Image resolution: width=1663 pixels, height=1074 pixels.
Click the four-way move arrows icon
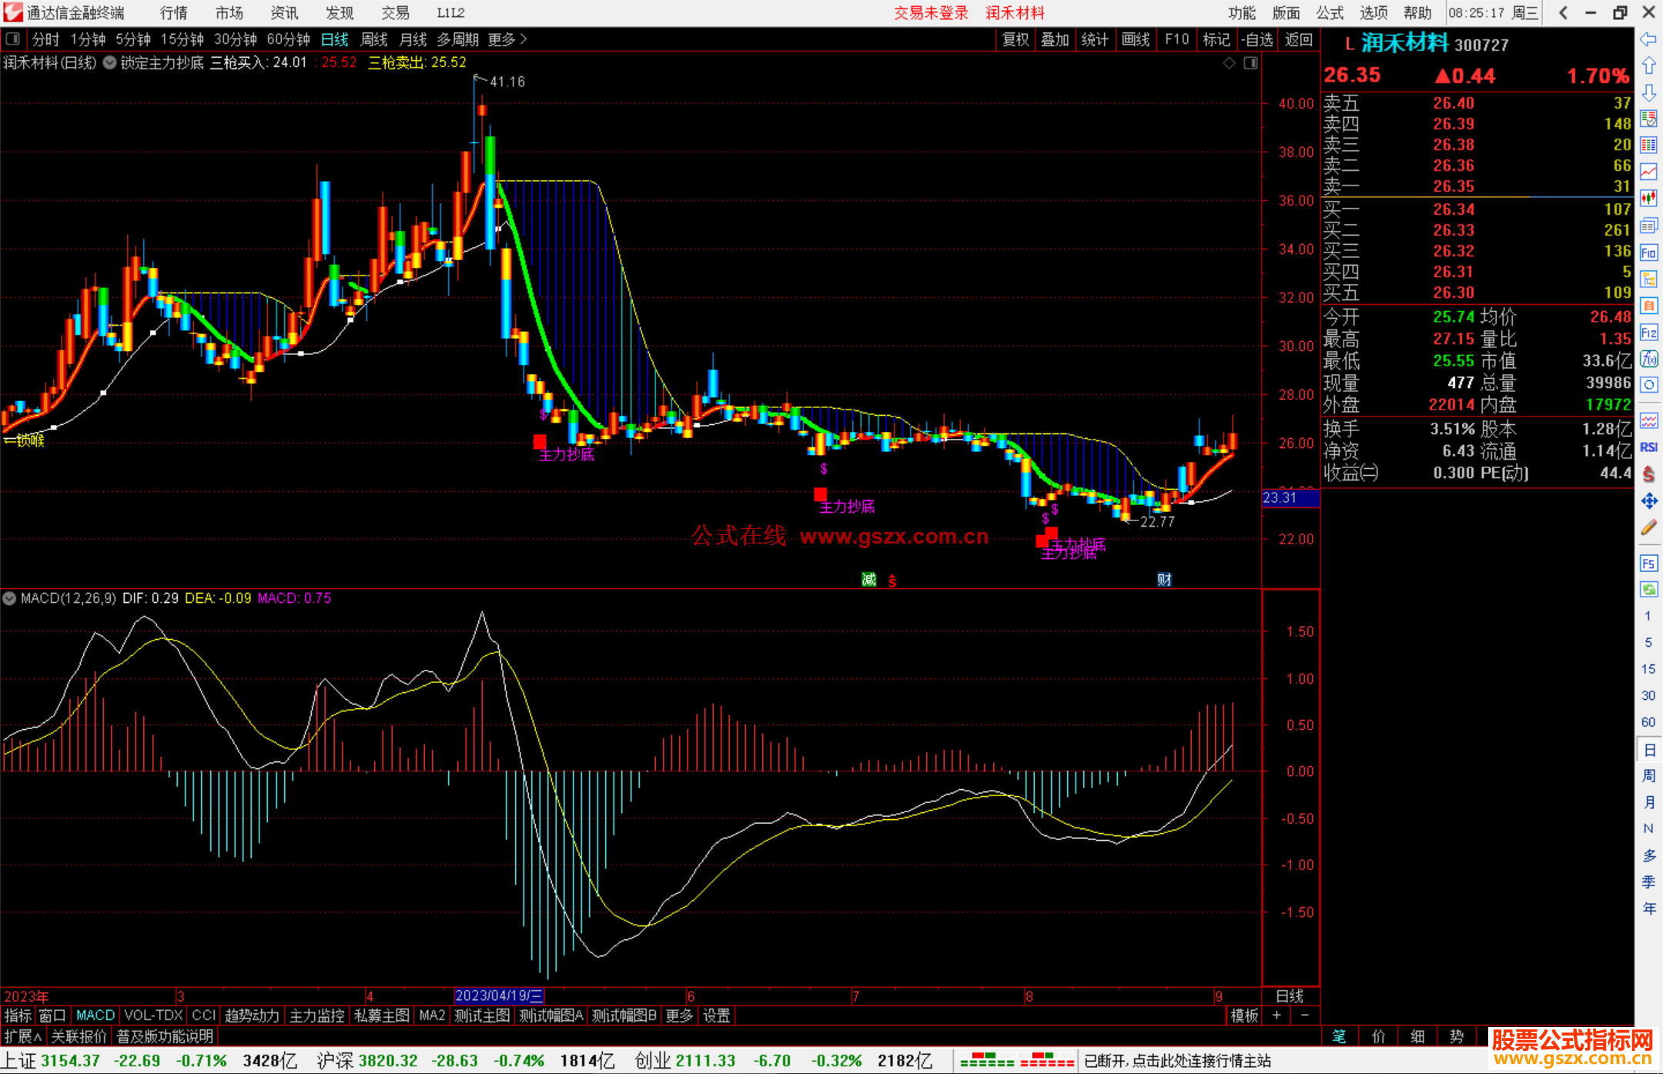click(x=1648, y=501)
